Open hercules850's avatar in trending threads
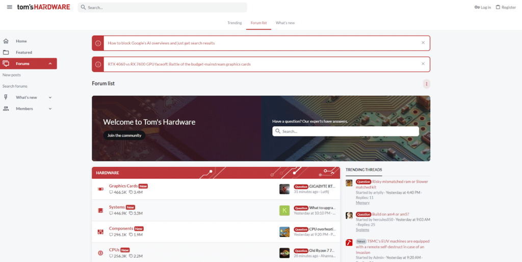 pos(349,216)
